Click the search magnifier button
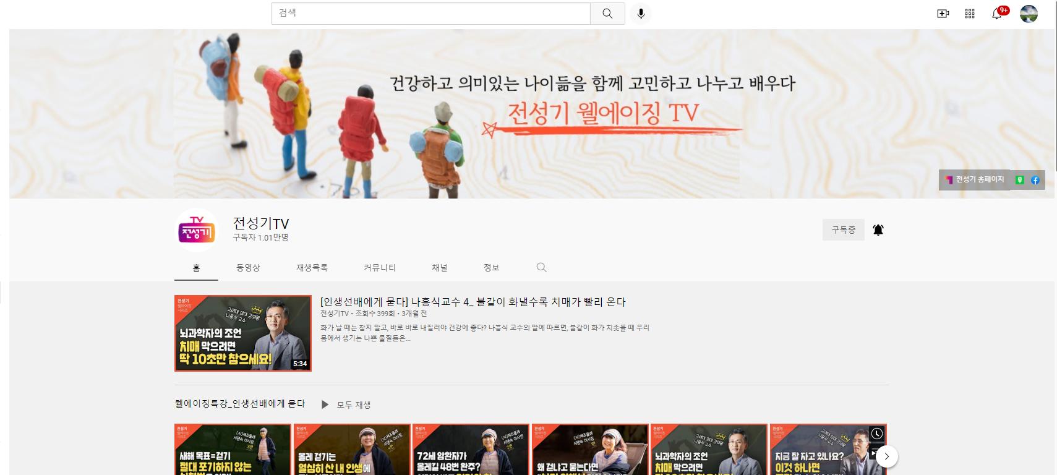Viewport: 1057px width, 475px height. (607, 14)
